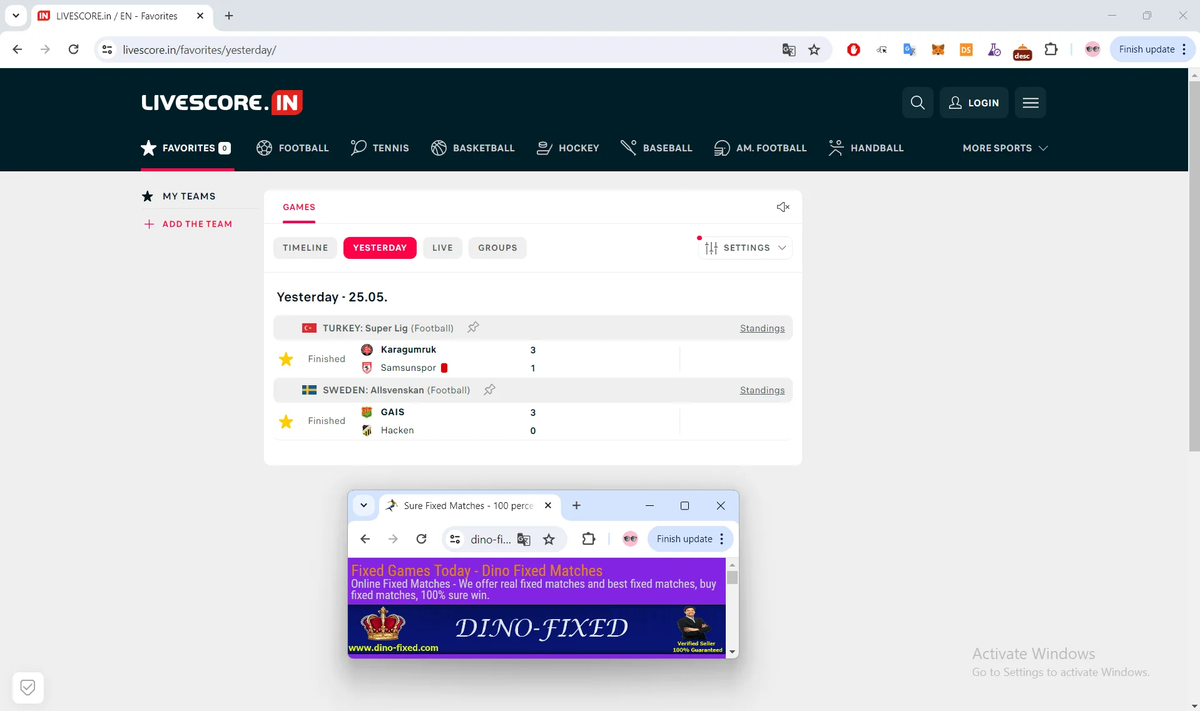Pin the SWEDEN: Allsvenskan league
The width and height of the screenshot is (1200, 711).
[x=489, y=390]
